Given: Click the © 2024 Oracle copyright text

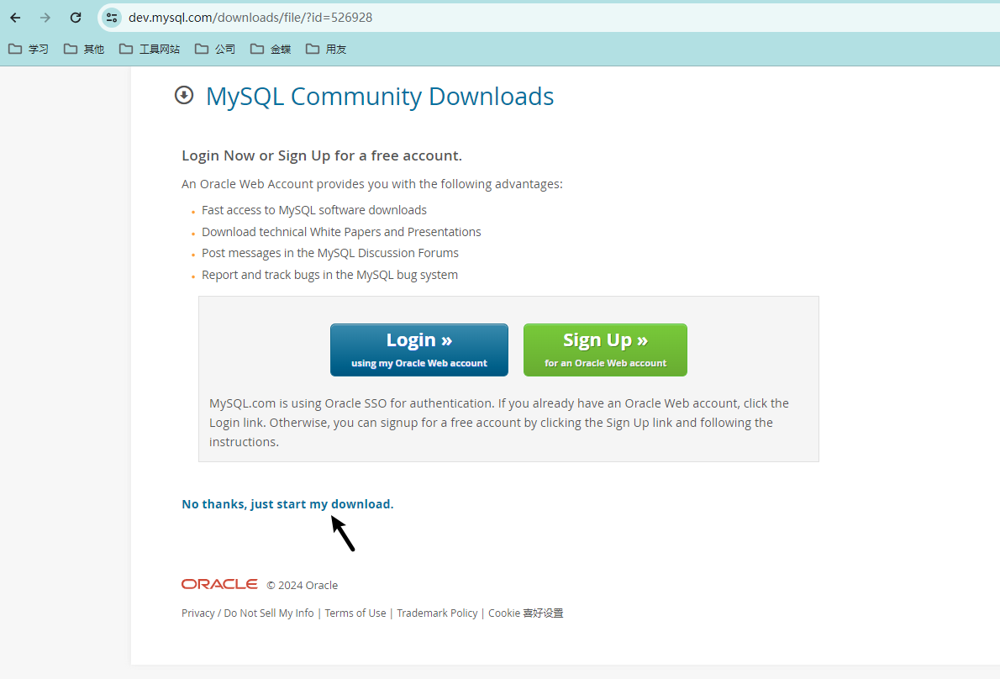Looking at the screenshot, I should click(303, 585).
